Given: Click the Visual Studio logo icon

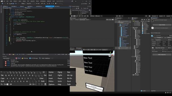Looking at the screenshot, I should click(x=2, y=1).
